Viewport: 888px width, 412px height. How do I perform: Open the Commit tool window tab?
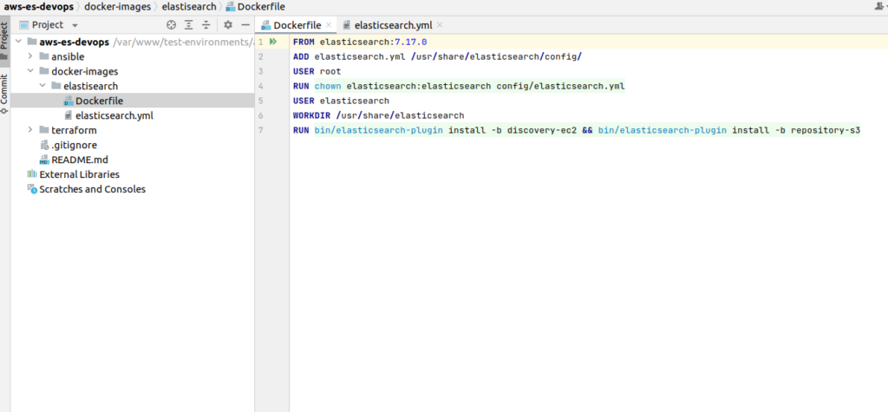pos(4,94)
